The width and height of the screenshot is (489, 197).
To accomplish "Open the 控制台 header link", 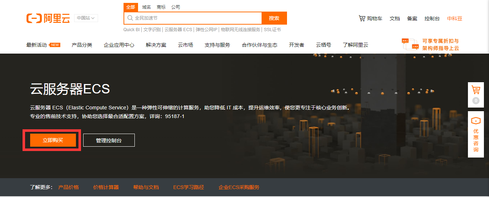I will pyautogui.click(x=432, y=18).
